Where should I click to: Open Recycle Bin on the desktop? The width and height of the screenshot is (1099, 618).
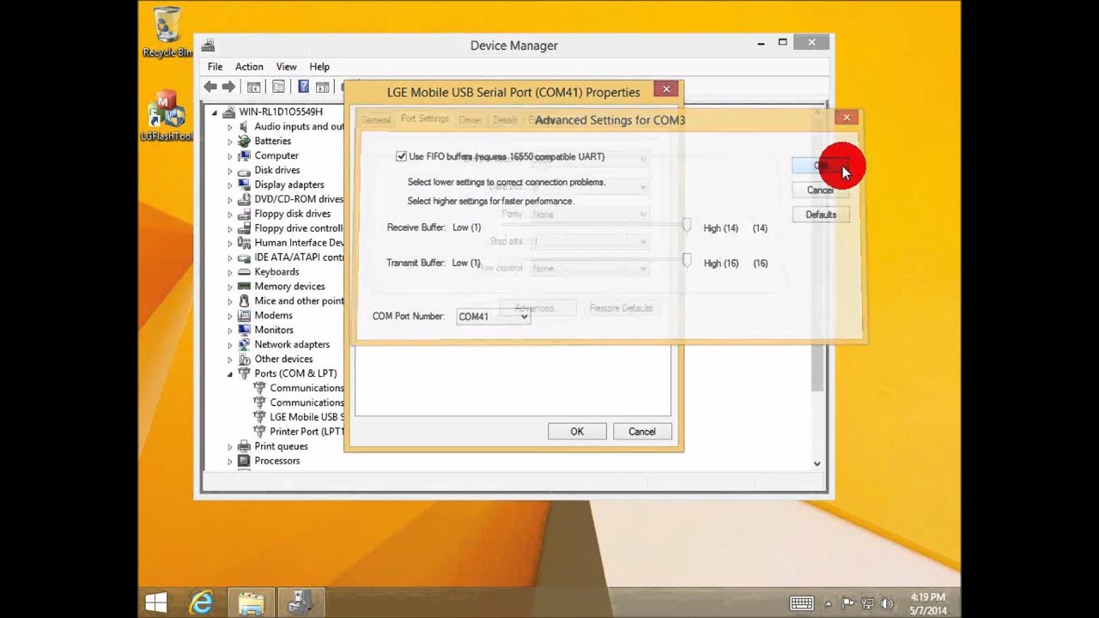tap(167, 33)
